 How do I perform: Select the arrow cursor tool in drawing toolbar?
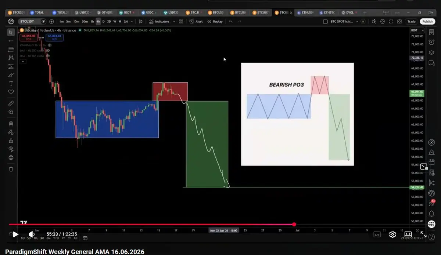click(11, 32)
